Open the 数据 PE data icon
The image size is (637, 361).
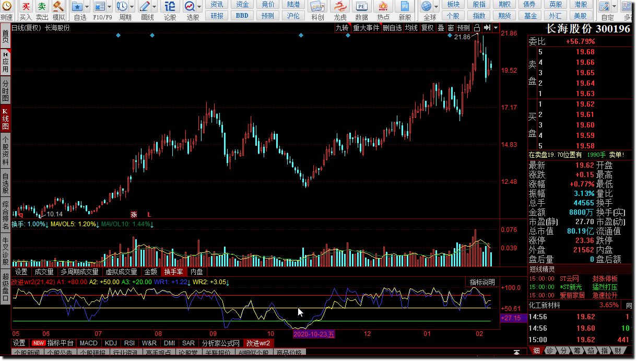click(x=361, y=7)
